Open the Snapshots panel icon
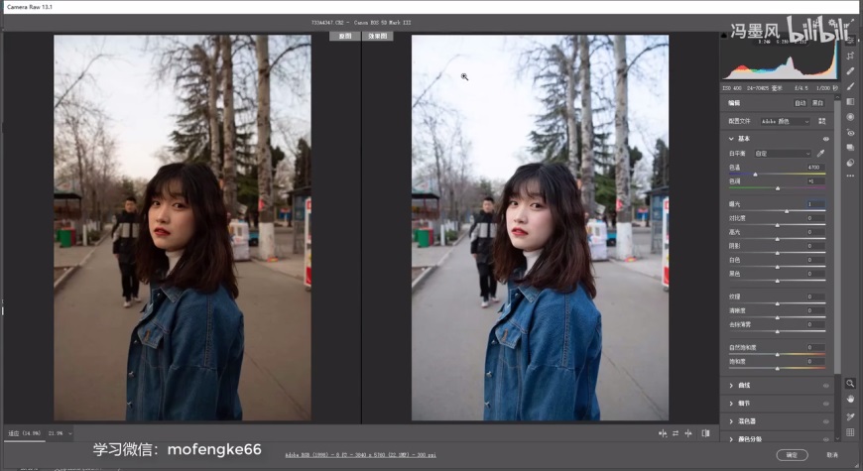This screenshot has height=471, width=863. click(x=850, y=148)
